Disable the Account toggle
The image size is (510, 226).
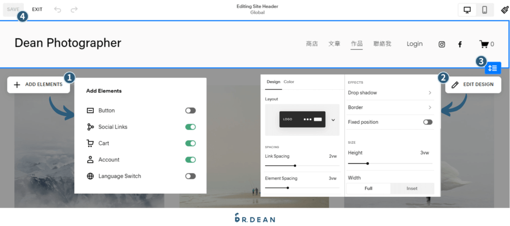click(x=191, y=160)
